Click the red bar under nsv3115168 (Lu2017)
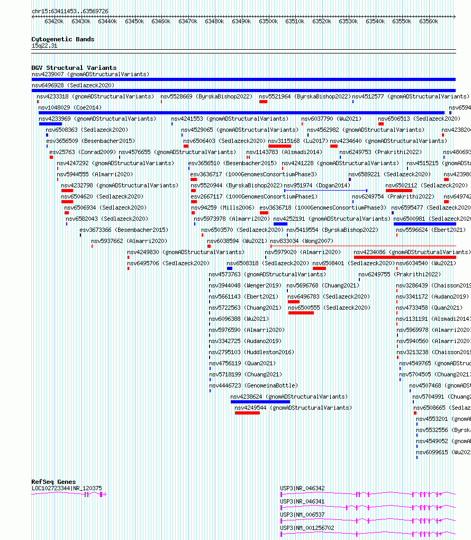Viewport: 471px width, 540px height. point(279,146)
